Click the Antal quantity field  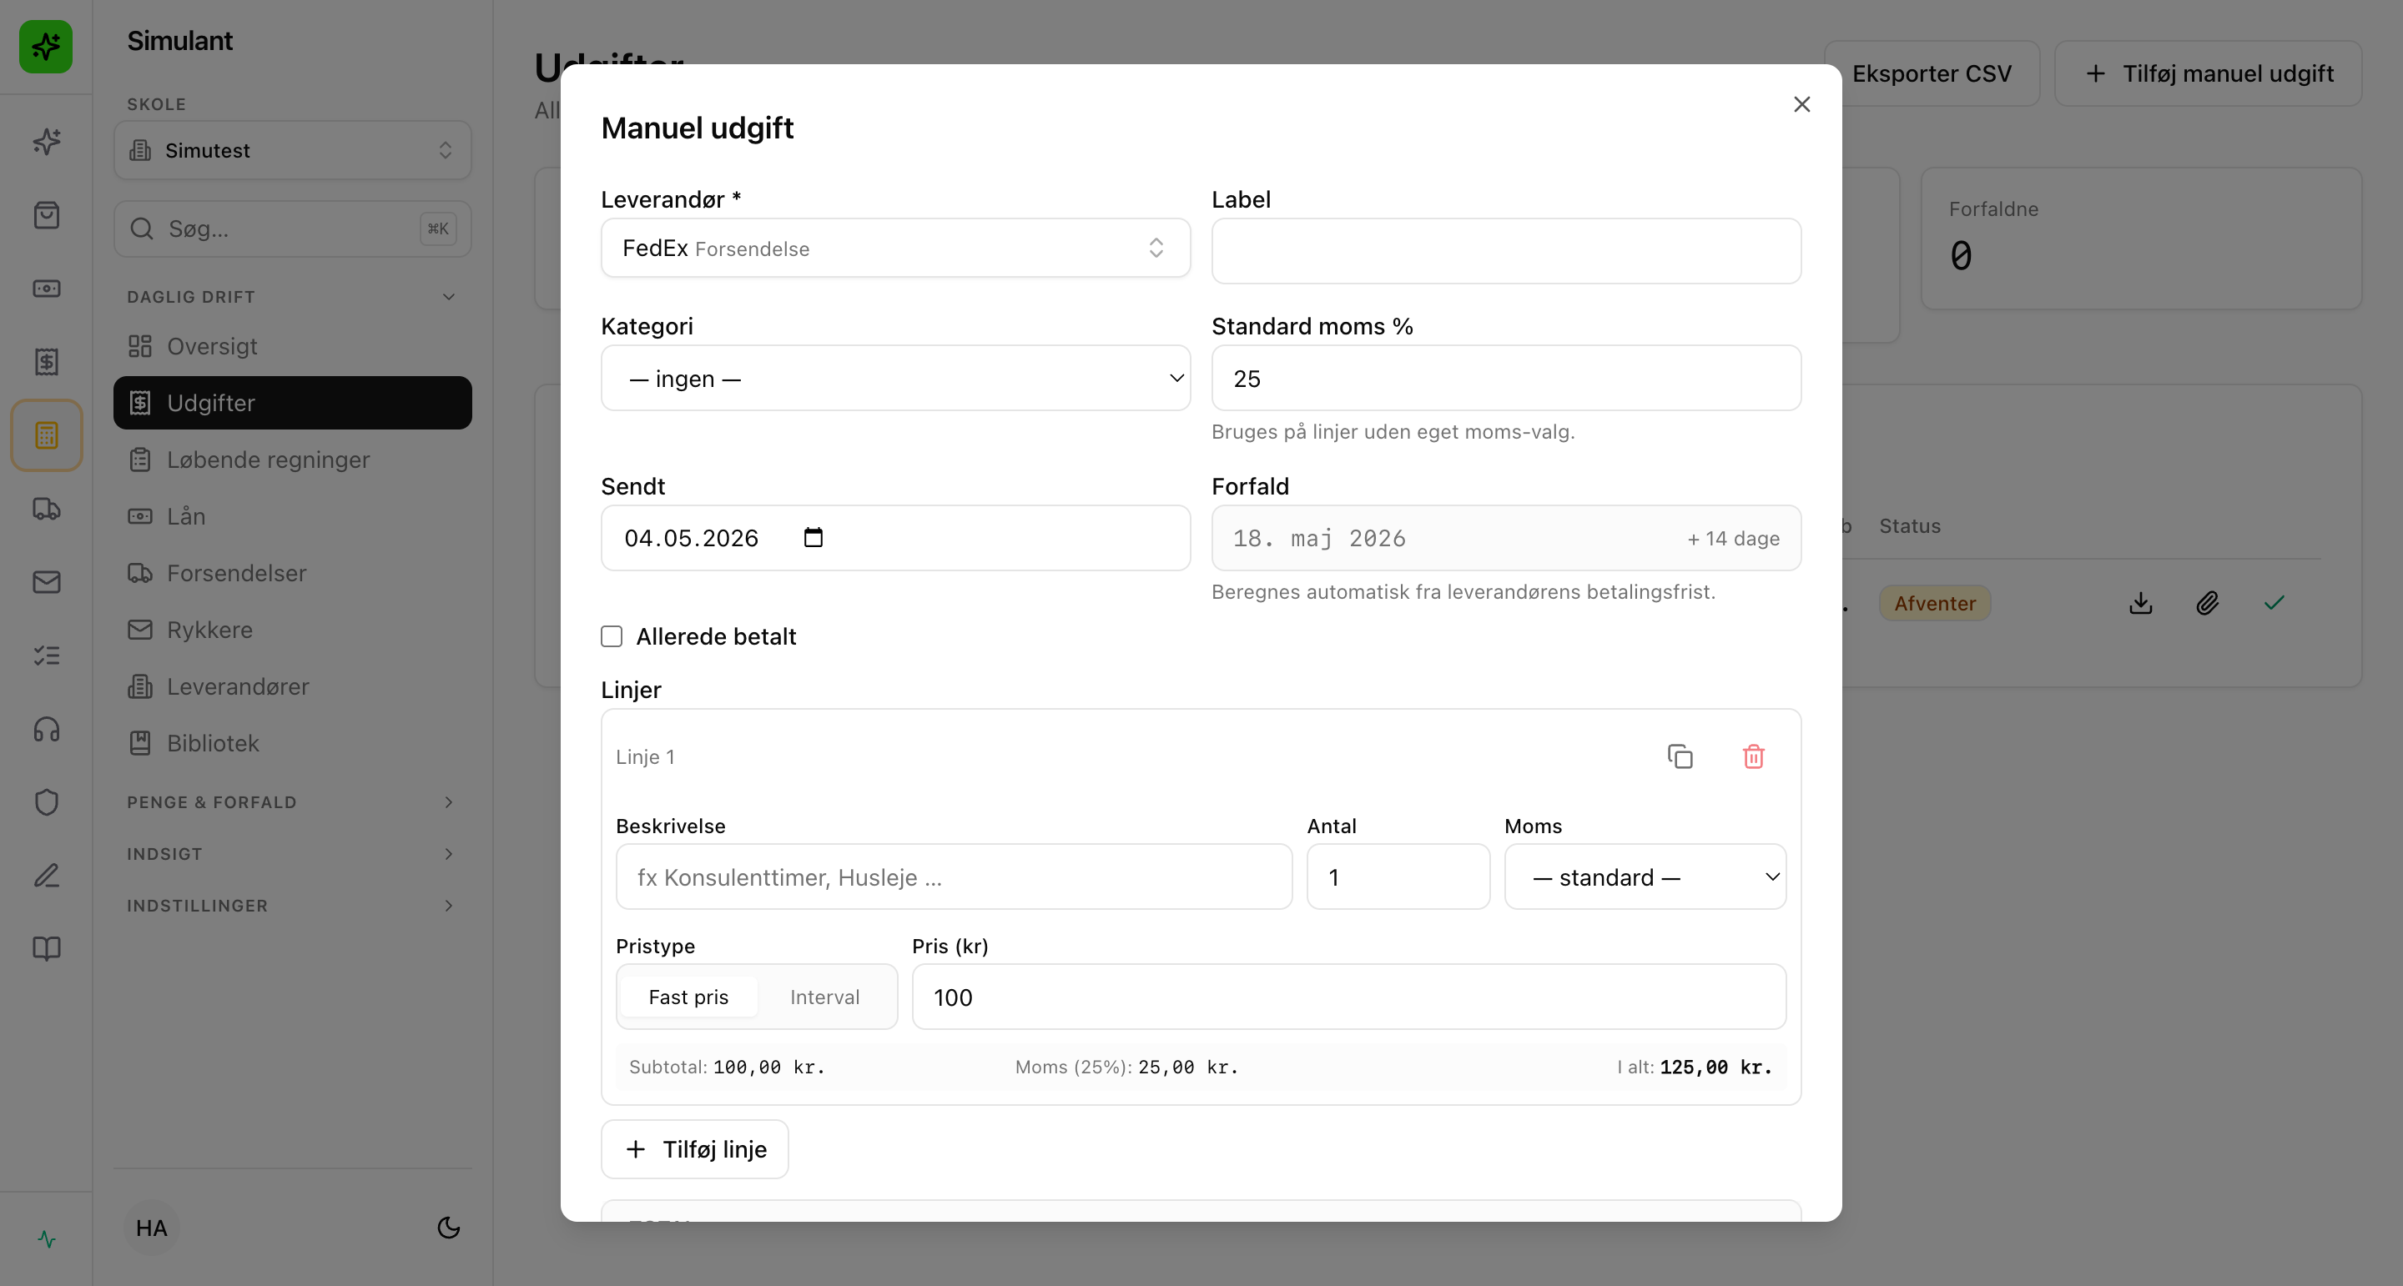(x=1398, y=877)
